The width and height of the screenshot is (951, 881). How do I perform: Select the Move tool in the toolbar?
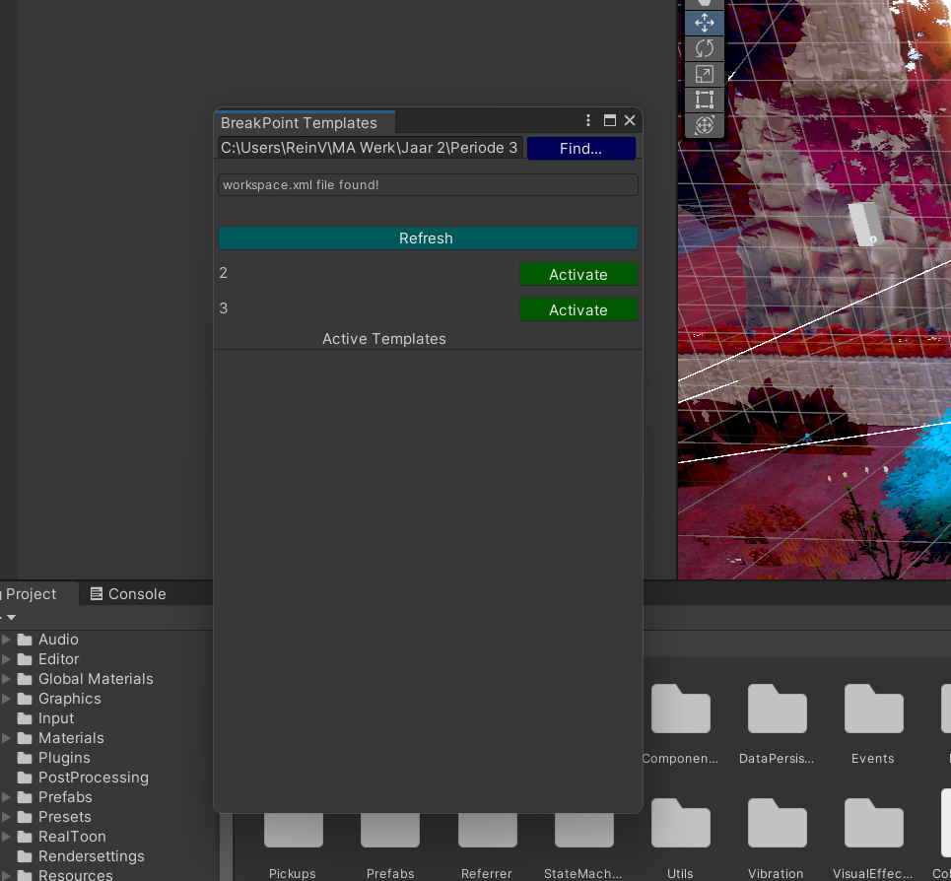[704, 22]
